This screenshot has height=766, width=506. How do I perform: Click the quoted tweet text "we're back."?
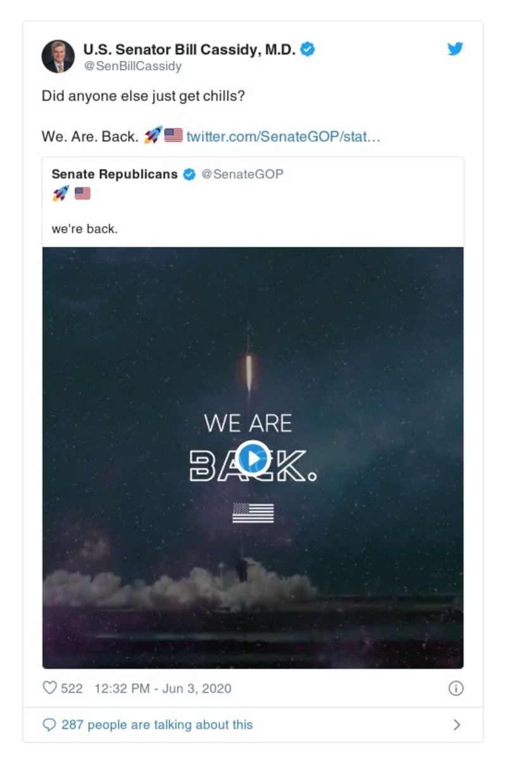point(85,229)
